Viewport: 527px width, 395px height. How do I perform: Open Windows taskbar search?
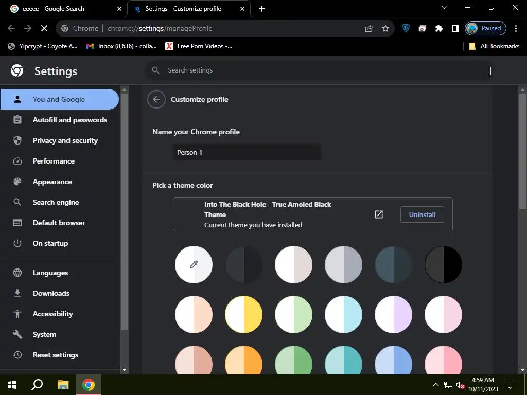(x=37, y=385)
